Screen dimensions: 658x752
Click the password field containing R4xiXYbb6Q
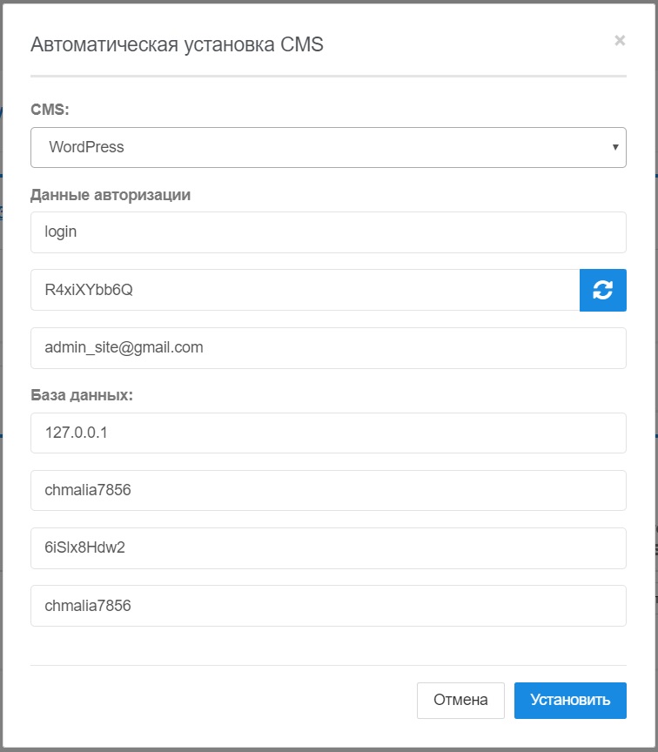click(x=305, y=290)
